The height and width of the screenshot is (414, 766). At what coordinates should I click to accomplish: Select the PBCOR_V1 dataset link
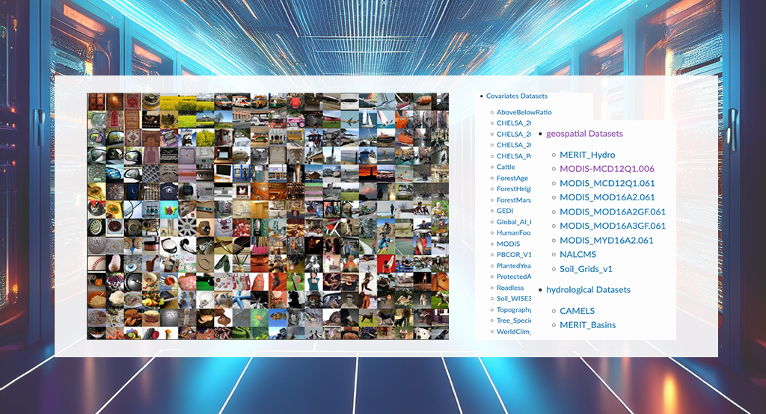(513, 255)
